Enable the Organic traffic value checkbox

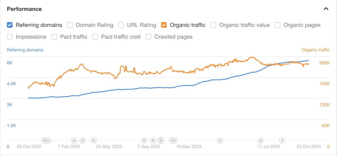point(213,25)
